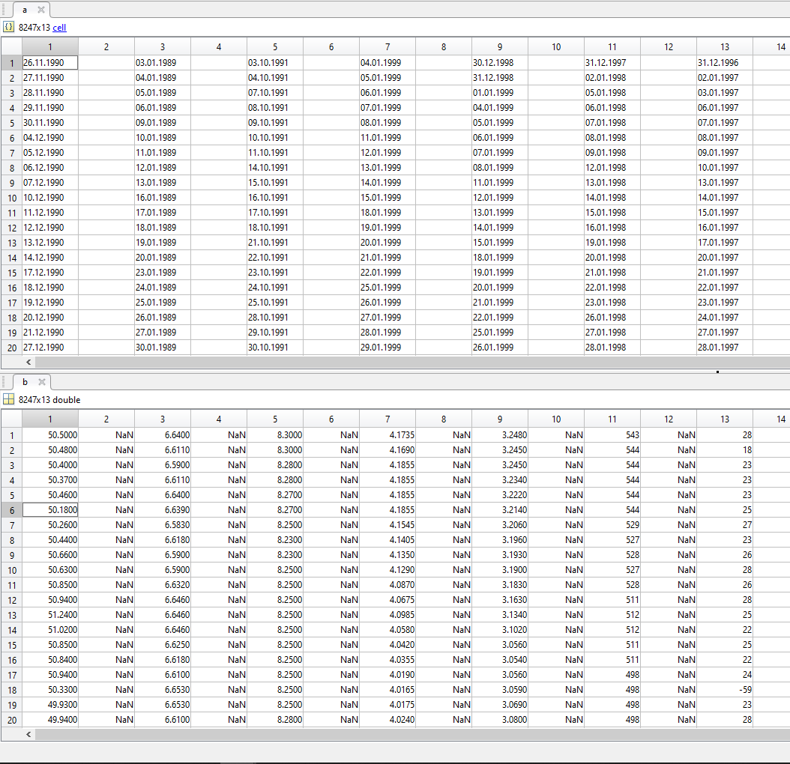Viewport: 790px width, 764px height.
Task: Select column 5 header in table b
Action: click(275, 419)
